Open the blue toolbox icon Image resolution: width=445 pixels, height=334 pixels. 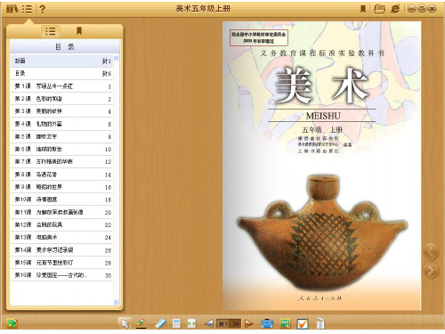click(267, 323)
